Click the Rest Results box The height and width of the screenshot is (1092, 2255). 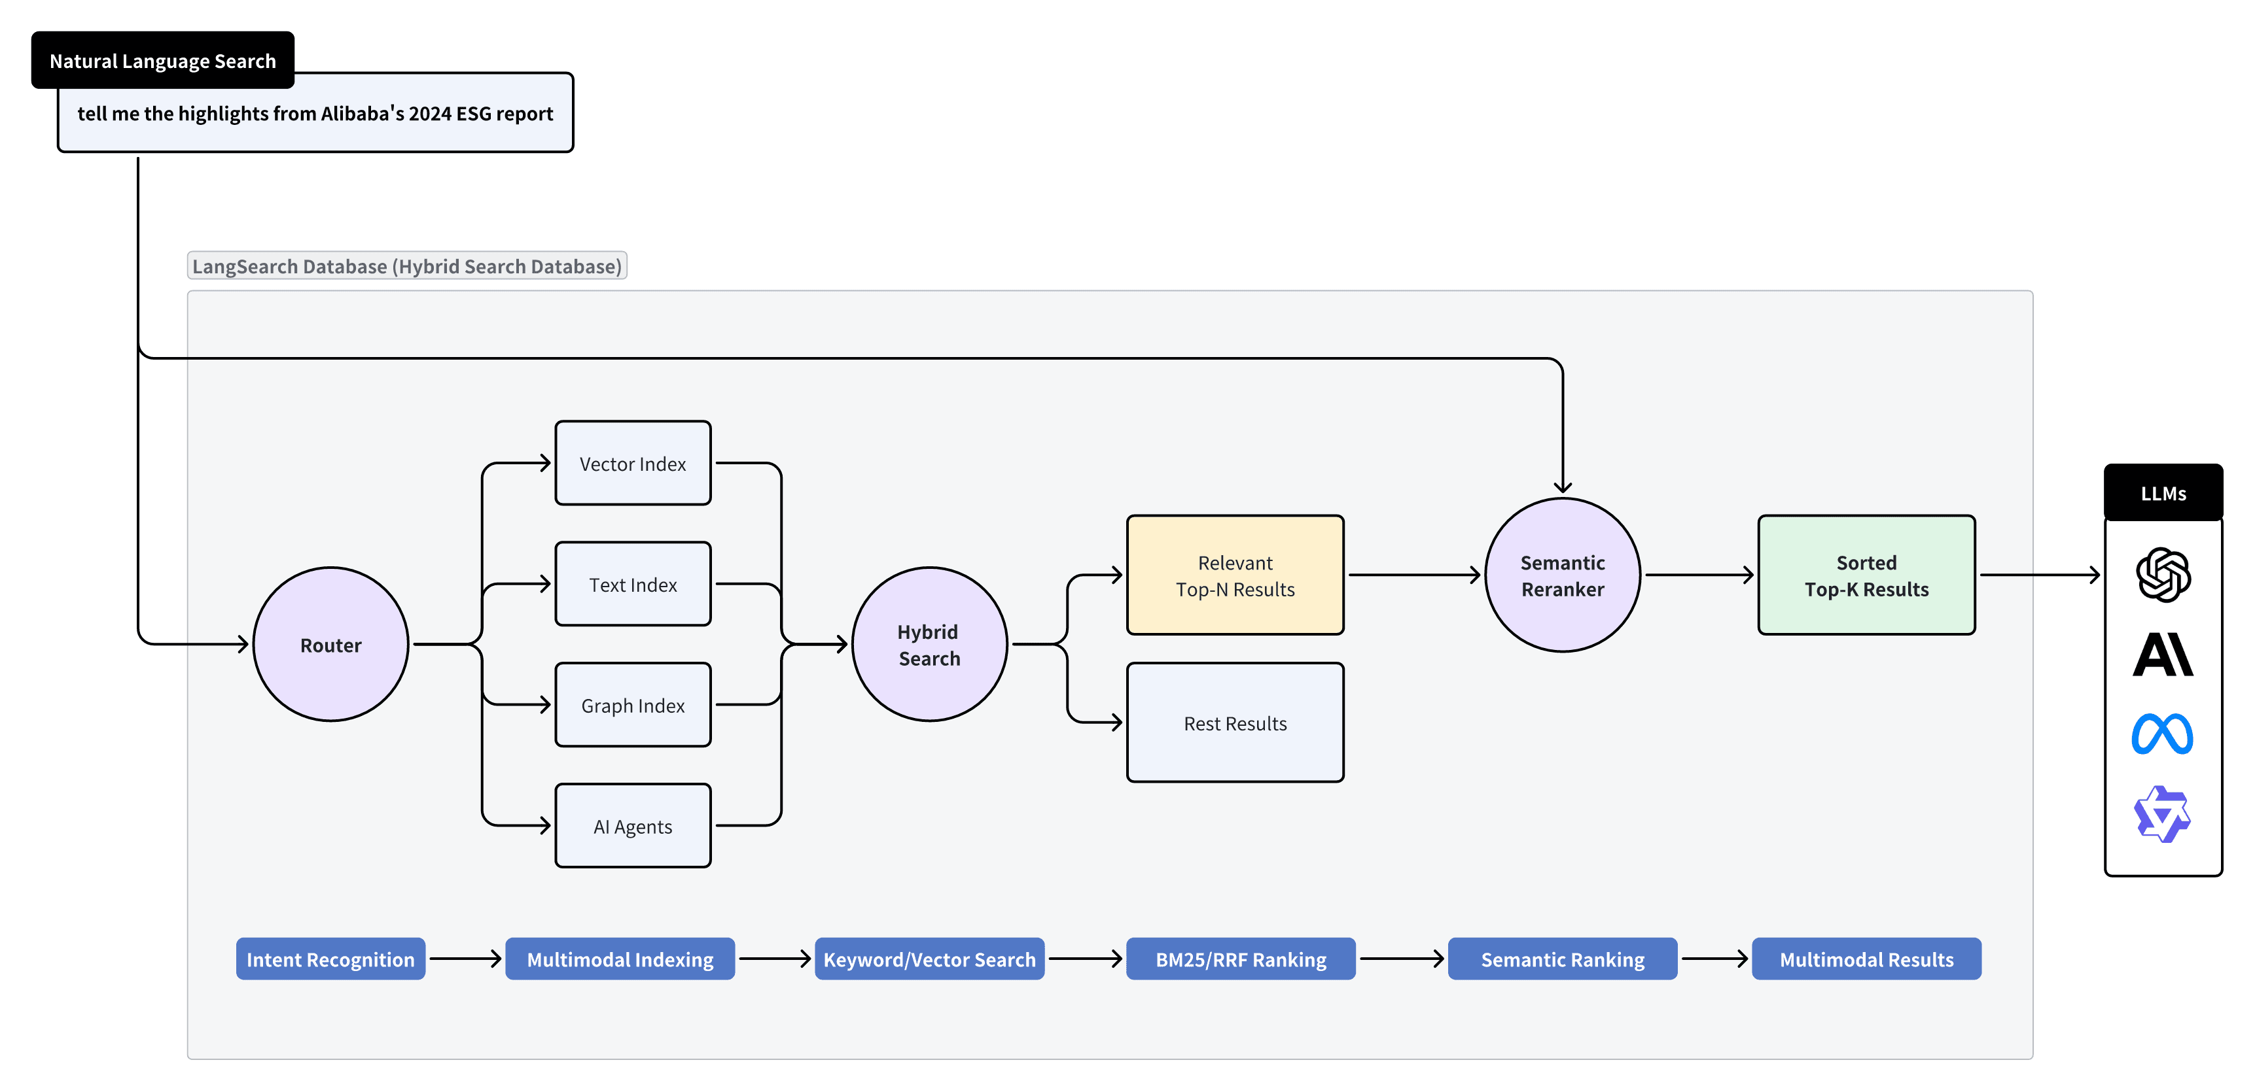pyautogui.click(x=1234, y=723)
